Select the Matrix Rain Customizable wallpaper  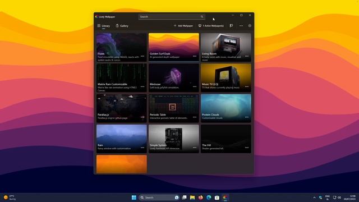(x=122, y=77)
